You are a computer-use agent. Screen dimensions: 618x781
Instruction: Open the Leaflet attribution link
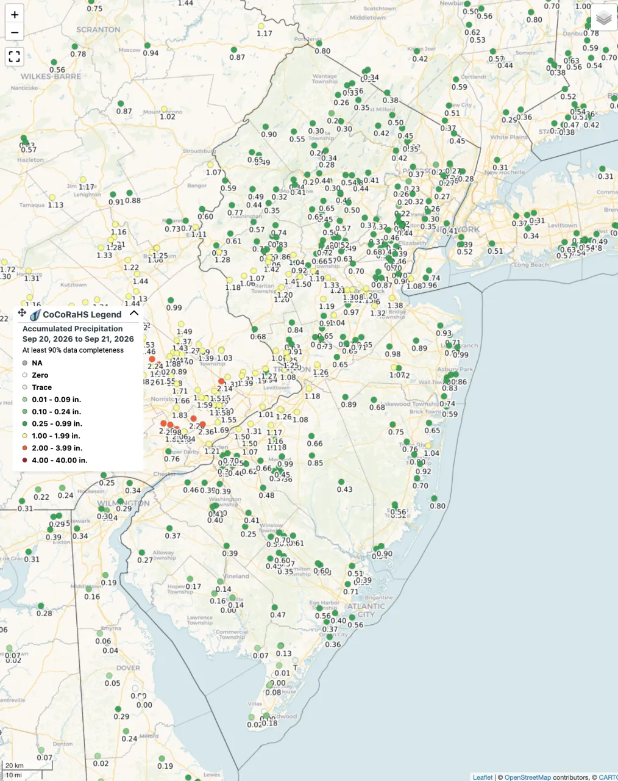click(x=483, y=777)
